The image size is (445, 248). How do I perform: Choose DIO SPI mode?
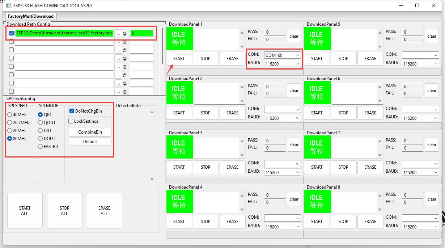41,131
